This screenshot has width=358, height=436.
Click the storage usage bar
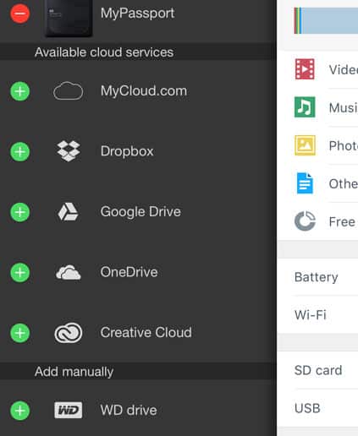point(326,20)
